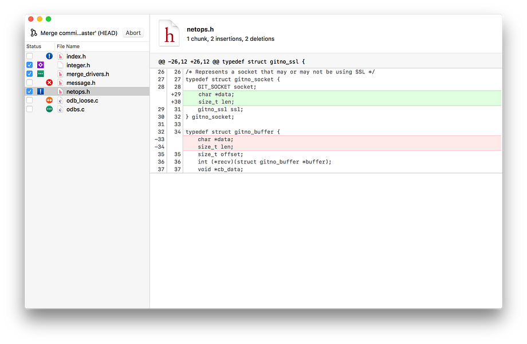This screenshot has height=344, width=527.
Task: Click line 'gitno_ssl ssl;'
Action: pos(220,110)
